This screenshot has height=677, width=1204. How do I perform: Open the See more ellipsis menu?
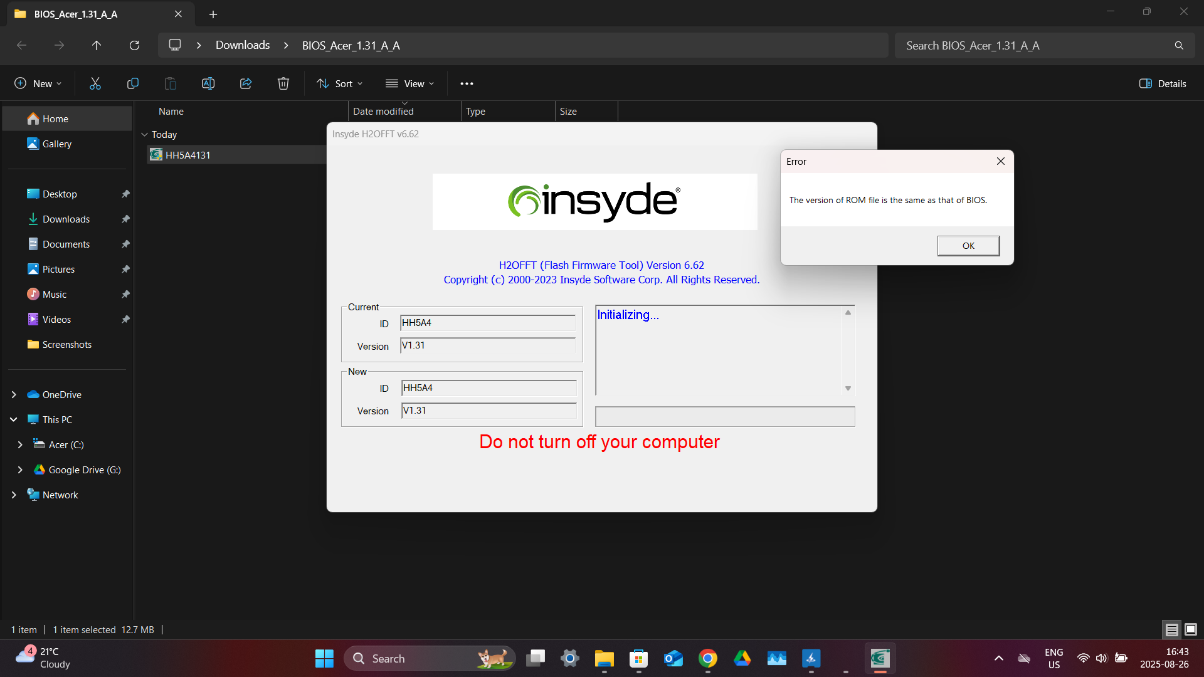pyautogui.click(x=467, y=83)
